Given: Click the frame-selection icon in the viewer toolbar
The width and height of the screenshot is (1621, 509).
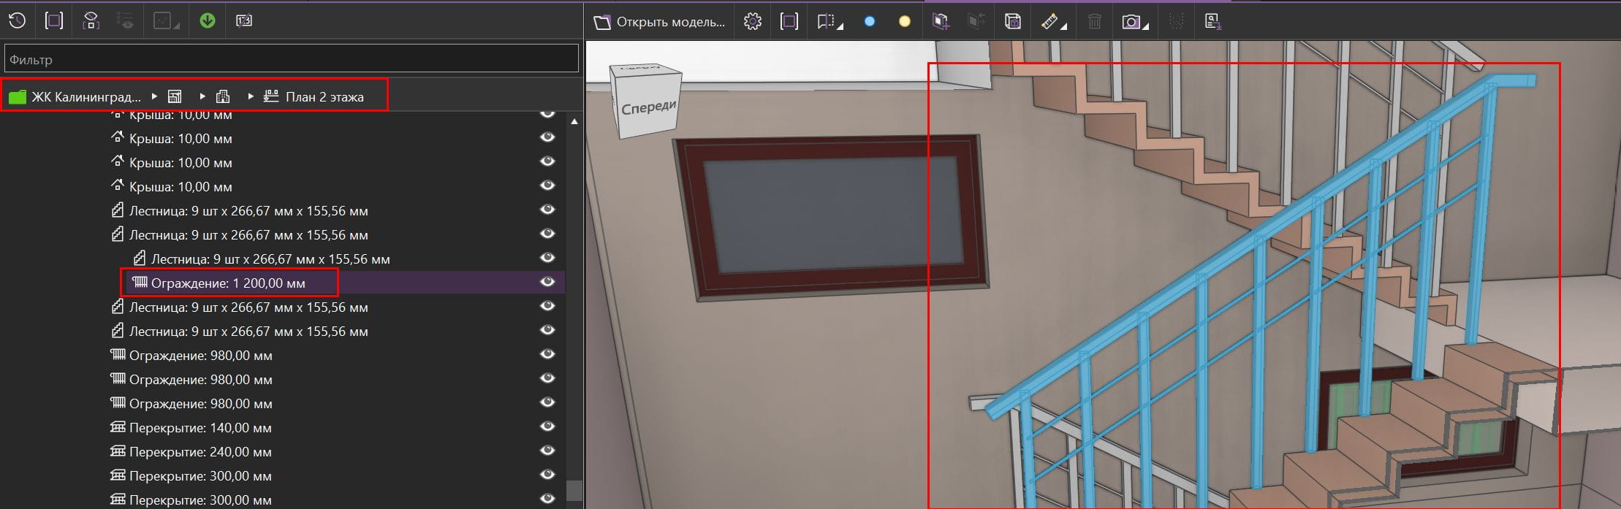Looking at the screenshot, I should pyautogui.click(x=789, y=22).
